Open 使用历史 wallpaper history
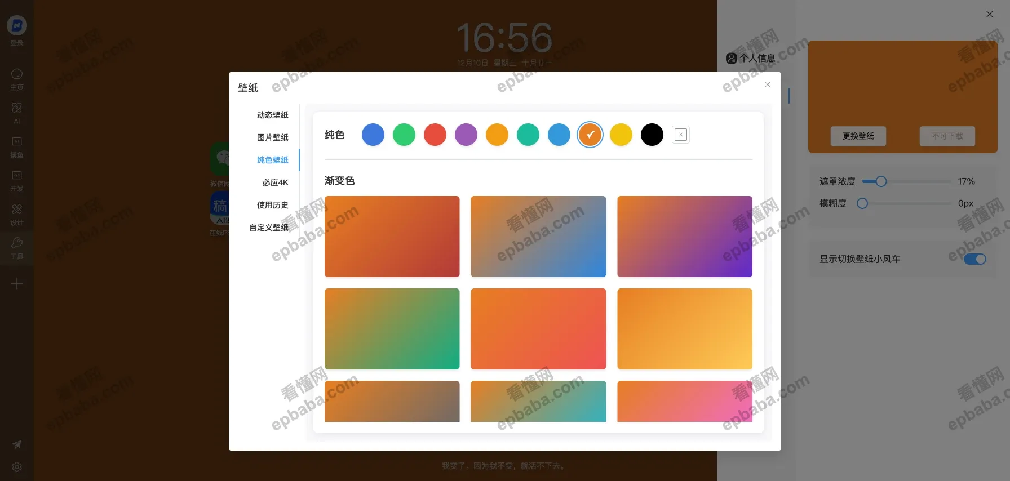The image size is (1010, 481). pyautogui.click(x=273, y=205)
